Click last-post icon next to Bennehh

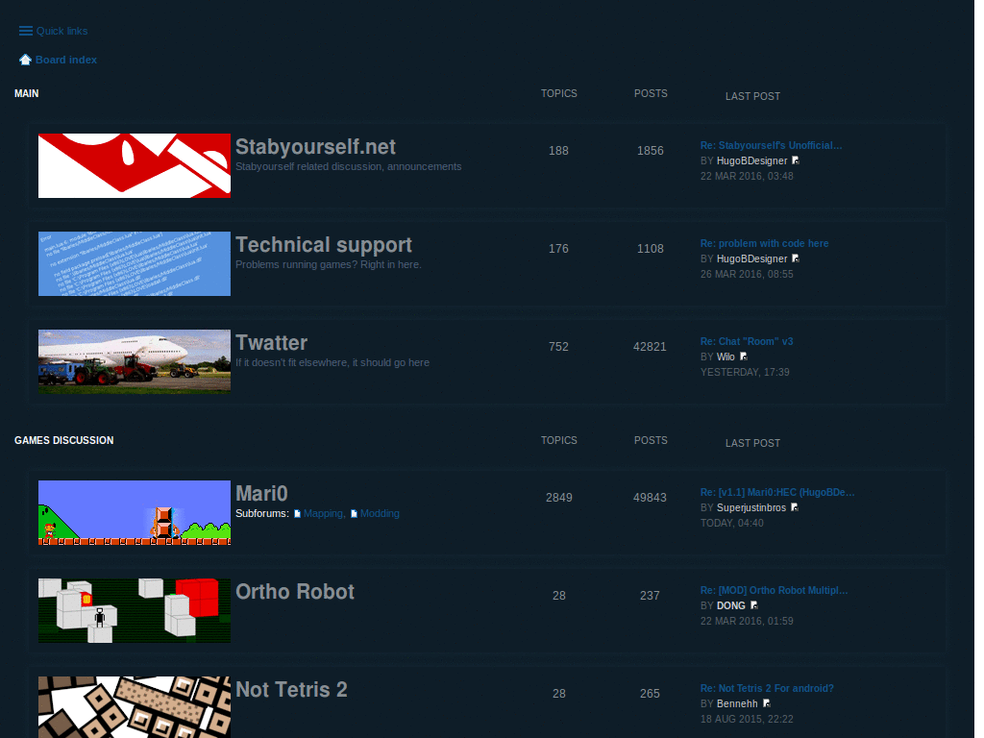coord(767,703)
